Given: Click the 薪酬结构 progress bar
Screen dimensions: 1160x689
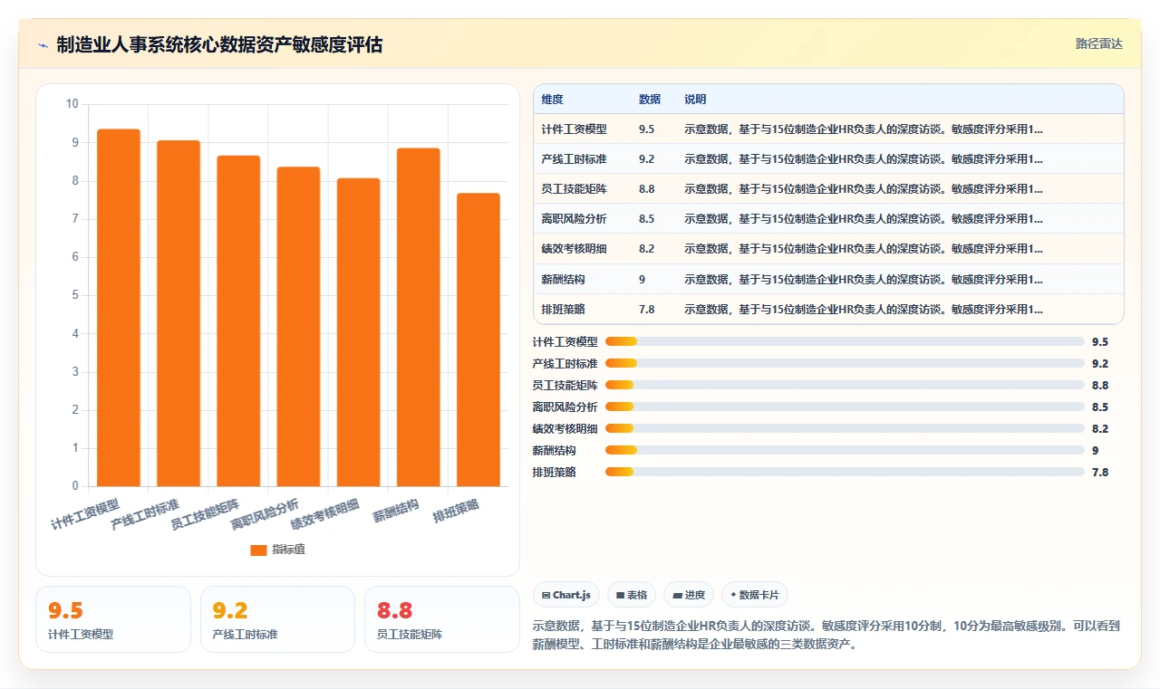Looking at the screenshot, I should (x=845, y=450).
